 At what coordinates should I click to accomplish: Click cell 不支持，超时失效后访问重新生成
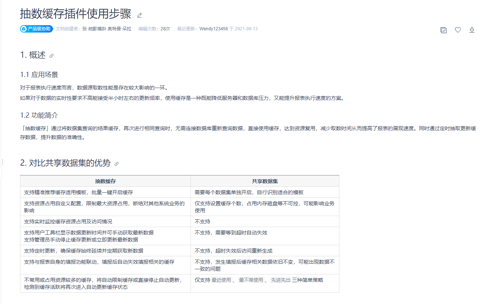point(265,251)
